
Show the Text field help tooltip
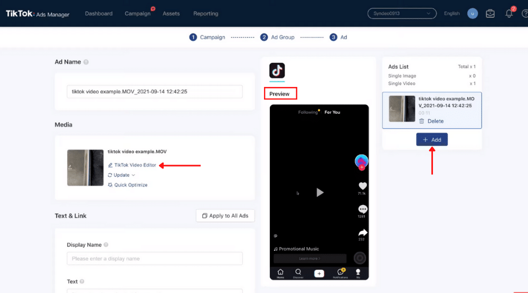82,281
